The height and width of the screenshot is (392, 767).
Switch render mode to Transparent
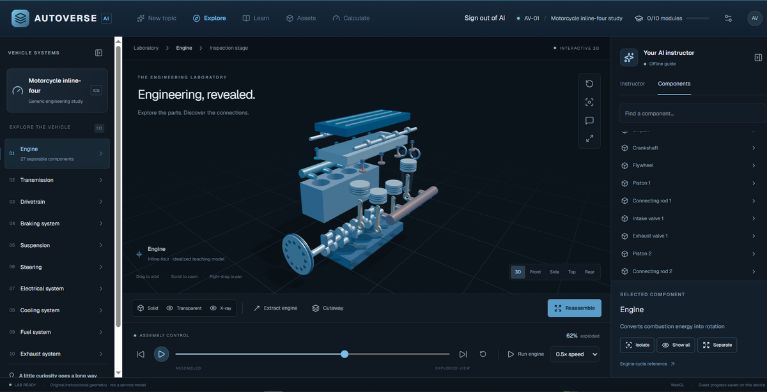(183, 308)
